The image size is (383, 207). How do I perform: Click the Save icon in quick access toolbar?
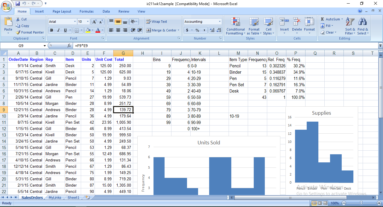[18, 4]
